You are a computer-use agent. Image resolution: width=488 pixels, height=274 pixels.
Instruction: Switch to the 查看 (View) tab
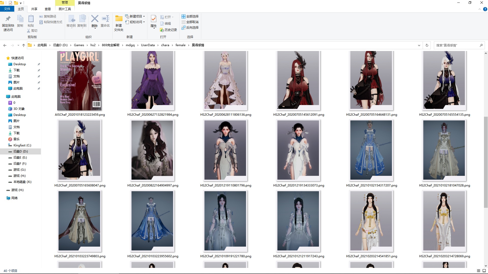coord(48,9)
